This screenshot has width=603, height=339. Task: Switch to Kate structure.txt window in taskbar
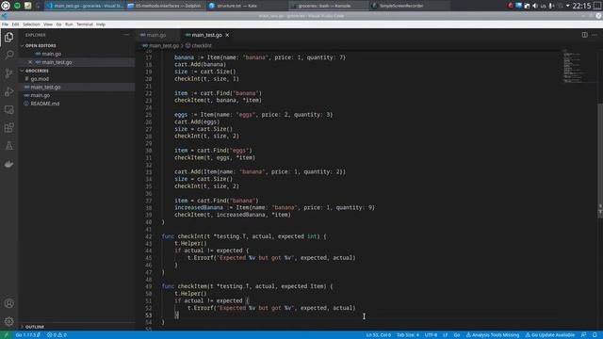pos(246,6)
